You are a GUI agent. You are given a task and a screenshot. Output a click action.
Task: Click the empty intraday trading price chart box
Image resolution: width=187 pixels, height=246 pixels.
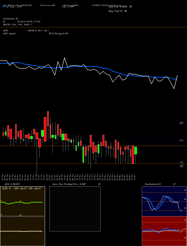[75, 209]
